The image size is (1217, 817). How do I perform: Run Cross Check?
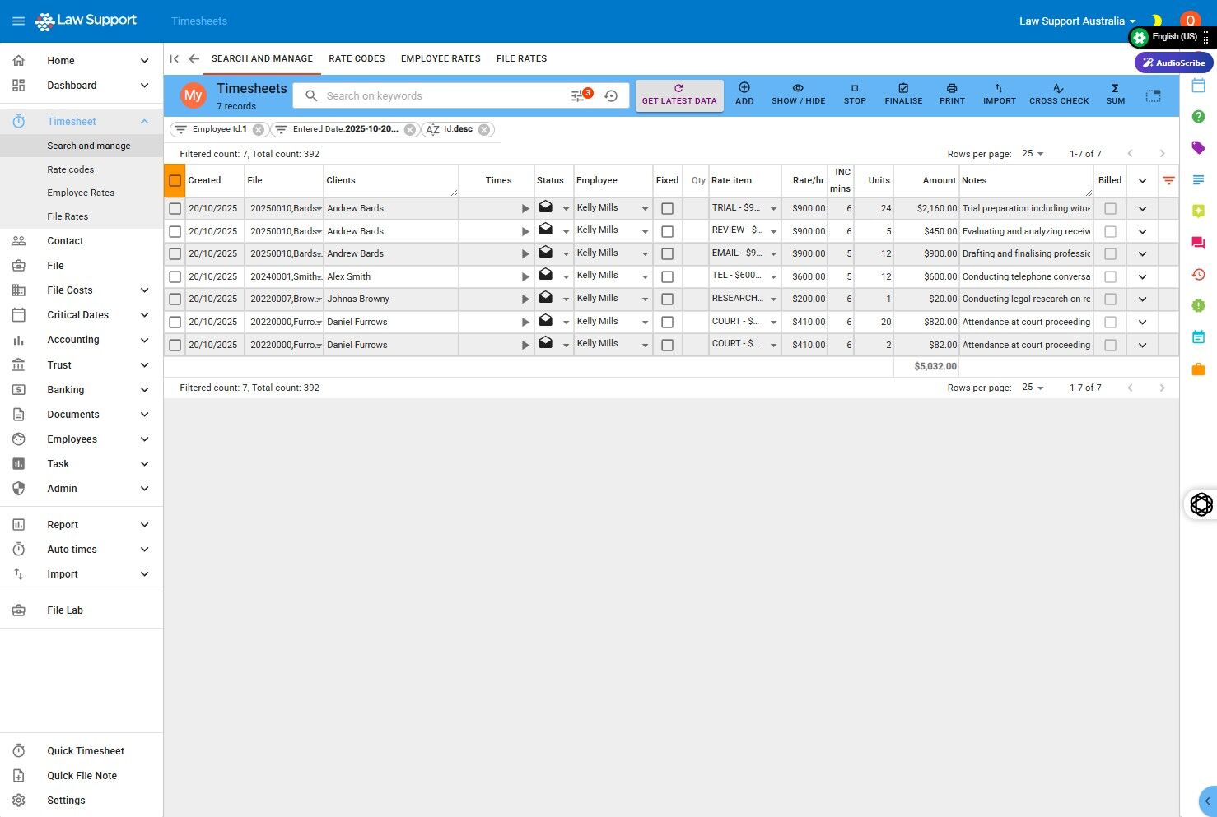coord(1059,94)
